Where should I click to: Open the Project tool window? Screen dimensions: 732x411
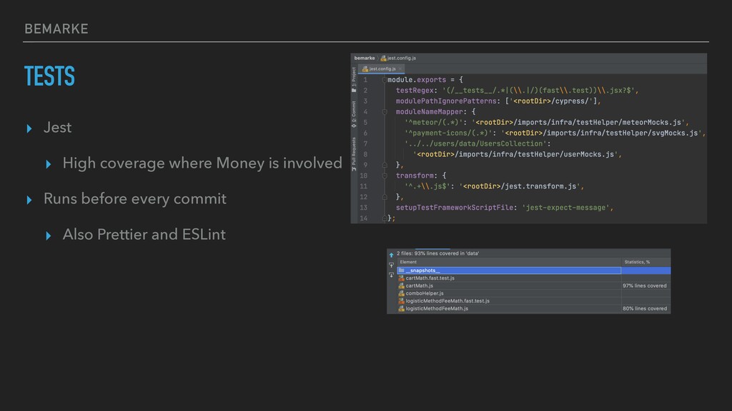coord(354,80)
